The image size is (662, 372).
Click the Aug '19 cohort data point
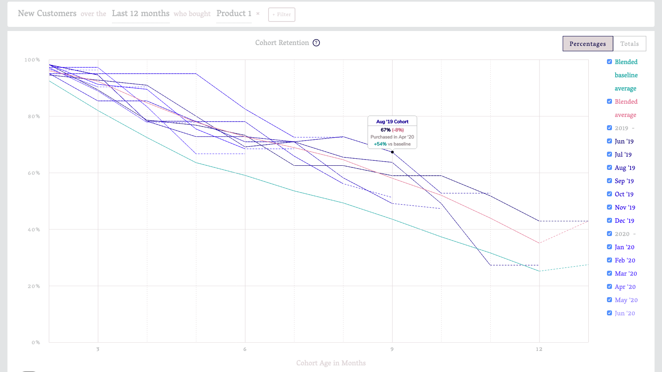click(x=392, y=152)
